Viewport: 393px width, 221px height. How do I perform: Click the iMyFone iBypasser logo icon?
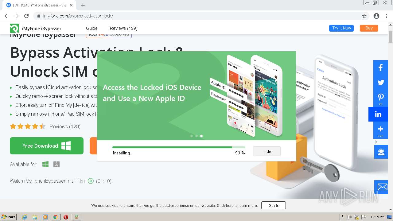[14, 28]
